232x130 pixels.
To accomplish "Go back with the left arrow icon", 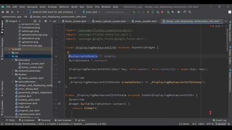I will pos(18,12).
